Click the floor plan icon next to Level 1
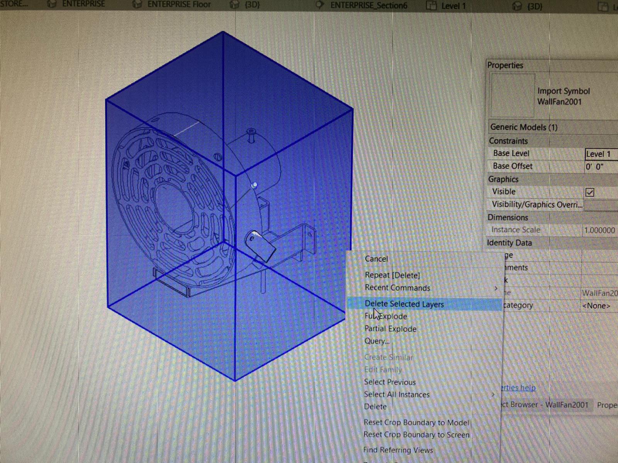The image size is (618, 463). tap(432, 5)
